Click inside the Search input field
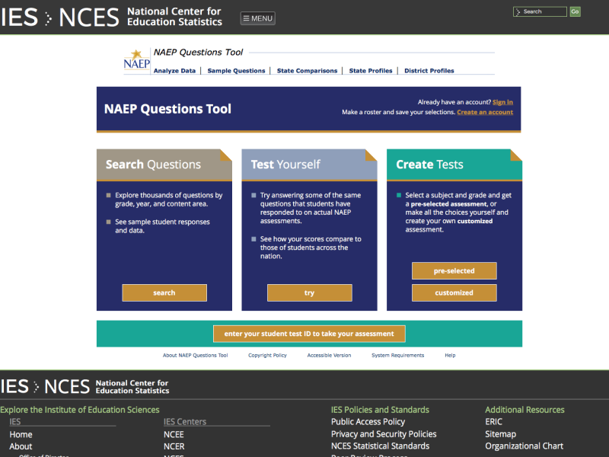Screen dimensions: 609x457 pos(540,11)
